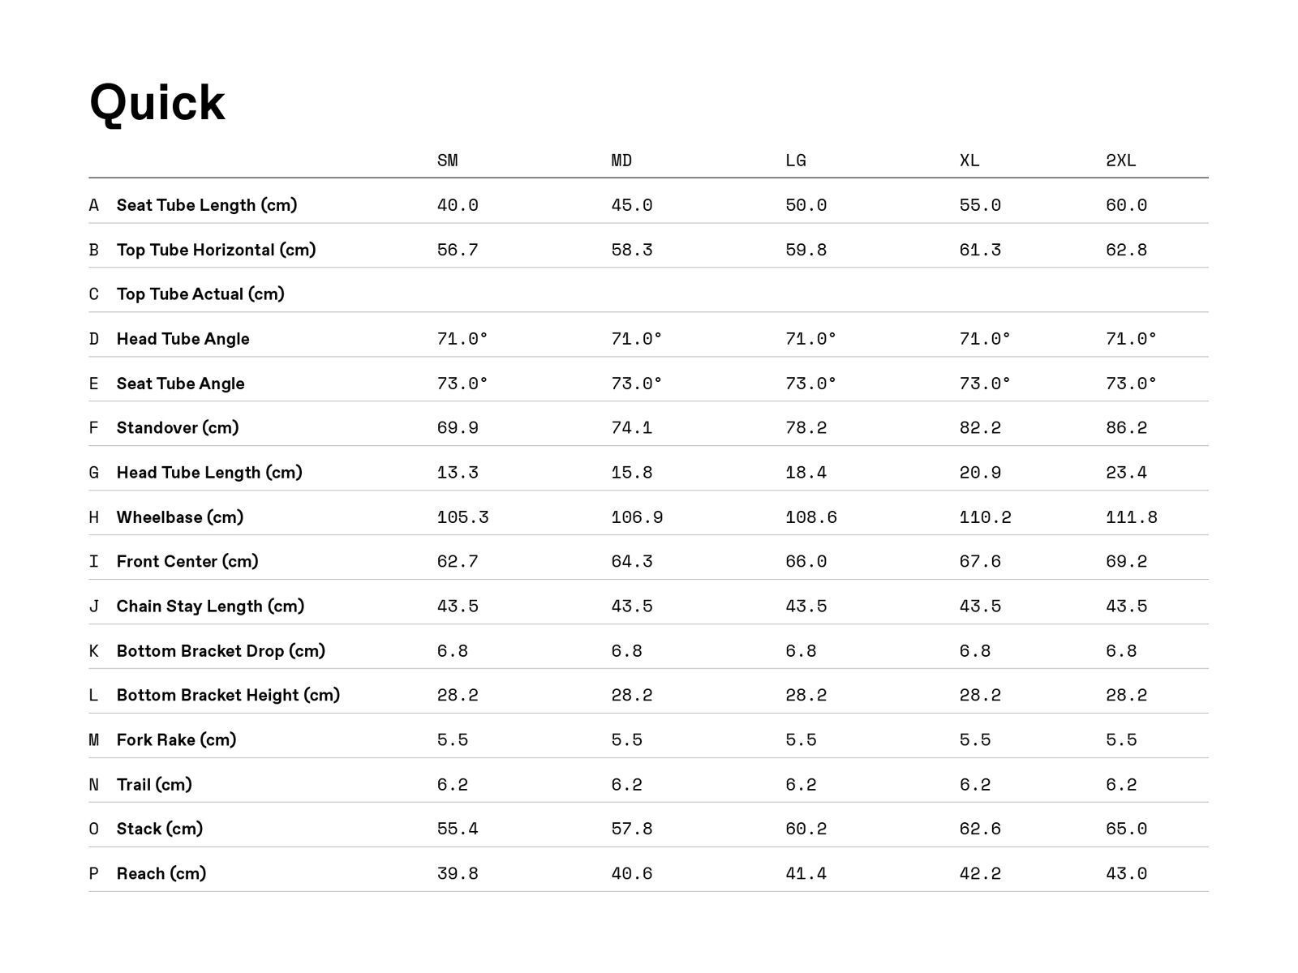The image size is (1298, 973).
Task: Click the Bottom Bracket Drop row label
Action: (221, 650)
